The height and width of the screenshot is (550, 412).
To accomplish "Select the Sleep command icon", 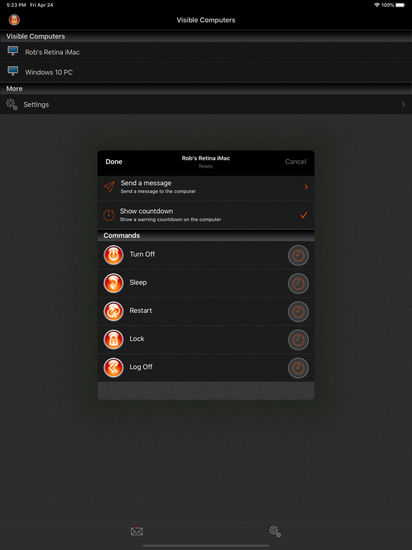I will (x=113, y=283).
